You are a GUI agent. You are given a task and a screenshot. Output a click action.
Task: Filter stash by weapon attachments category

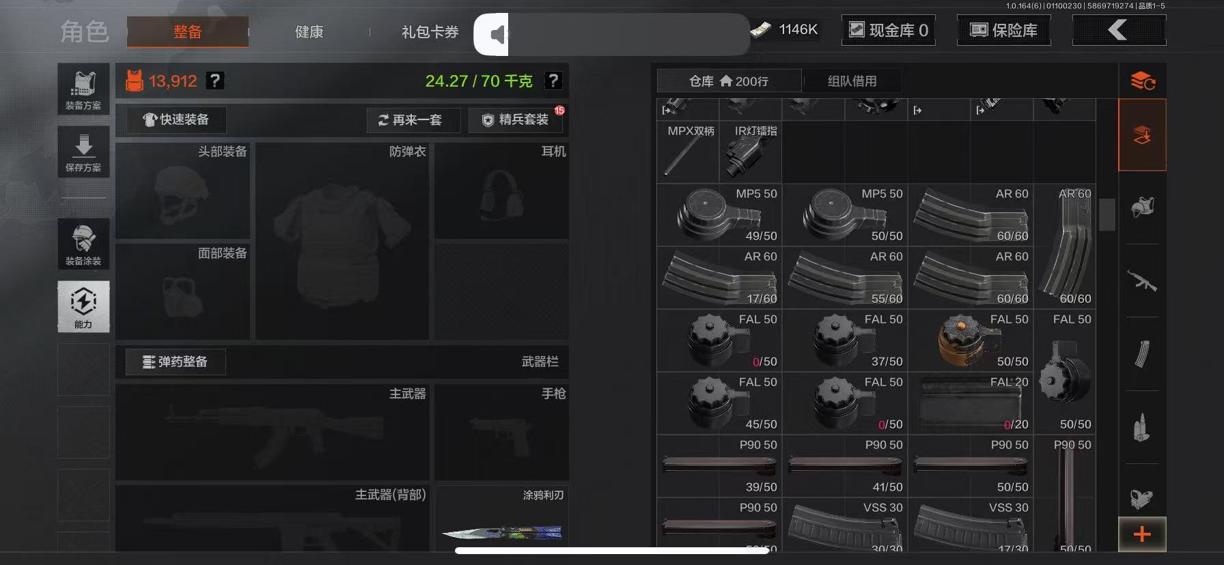click(1142, 499)
